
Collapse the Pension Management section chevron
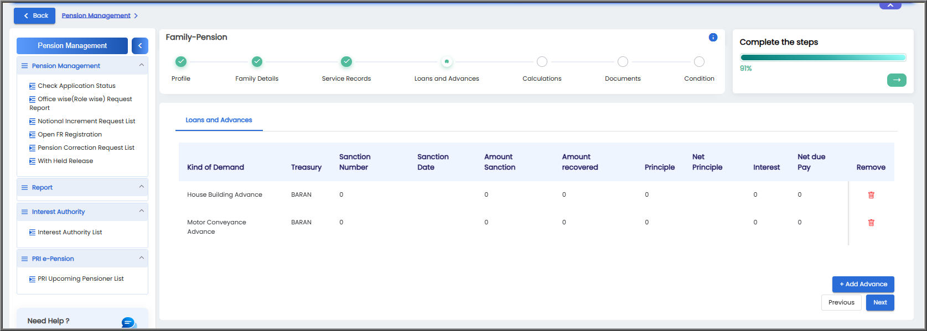(x=141, y=65)
